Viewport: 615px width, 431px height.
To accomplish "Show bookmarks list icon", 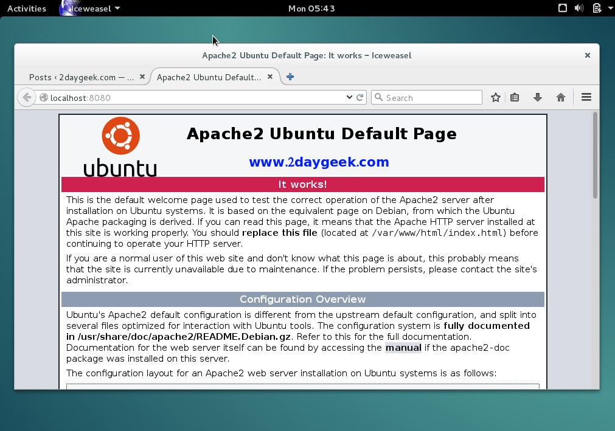I will (515, 97).
